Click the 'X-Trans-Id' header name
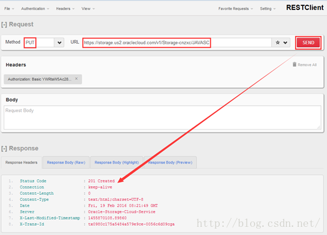Image resolution: width=327 pixels, height=235 pixels. coord(32,224)
